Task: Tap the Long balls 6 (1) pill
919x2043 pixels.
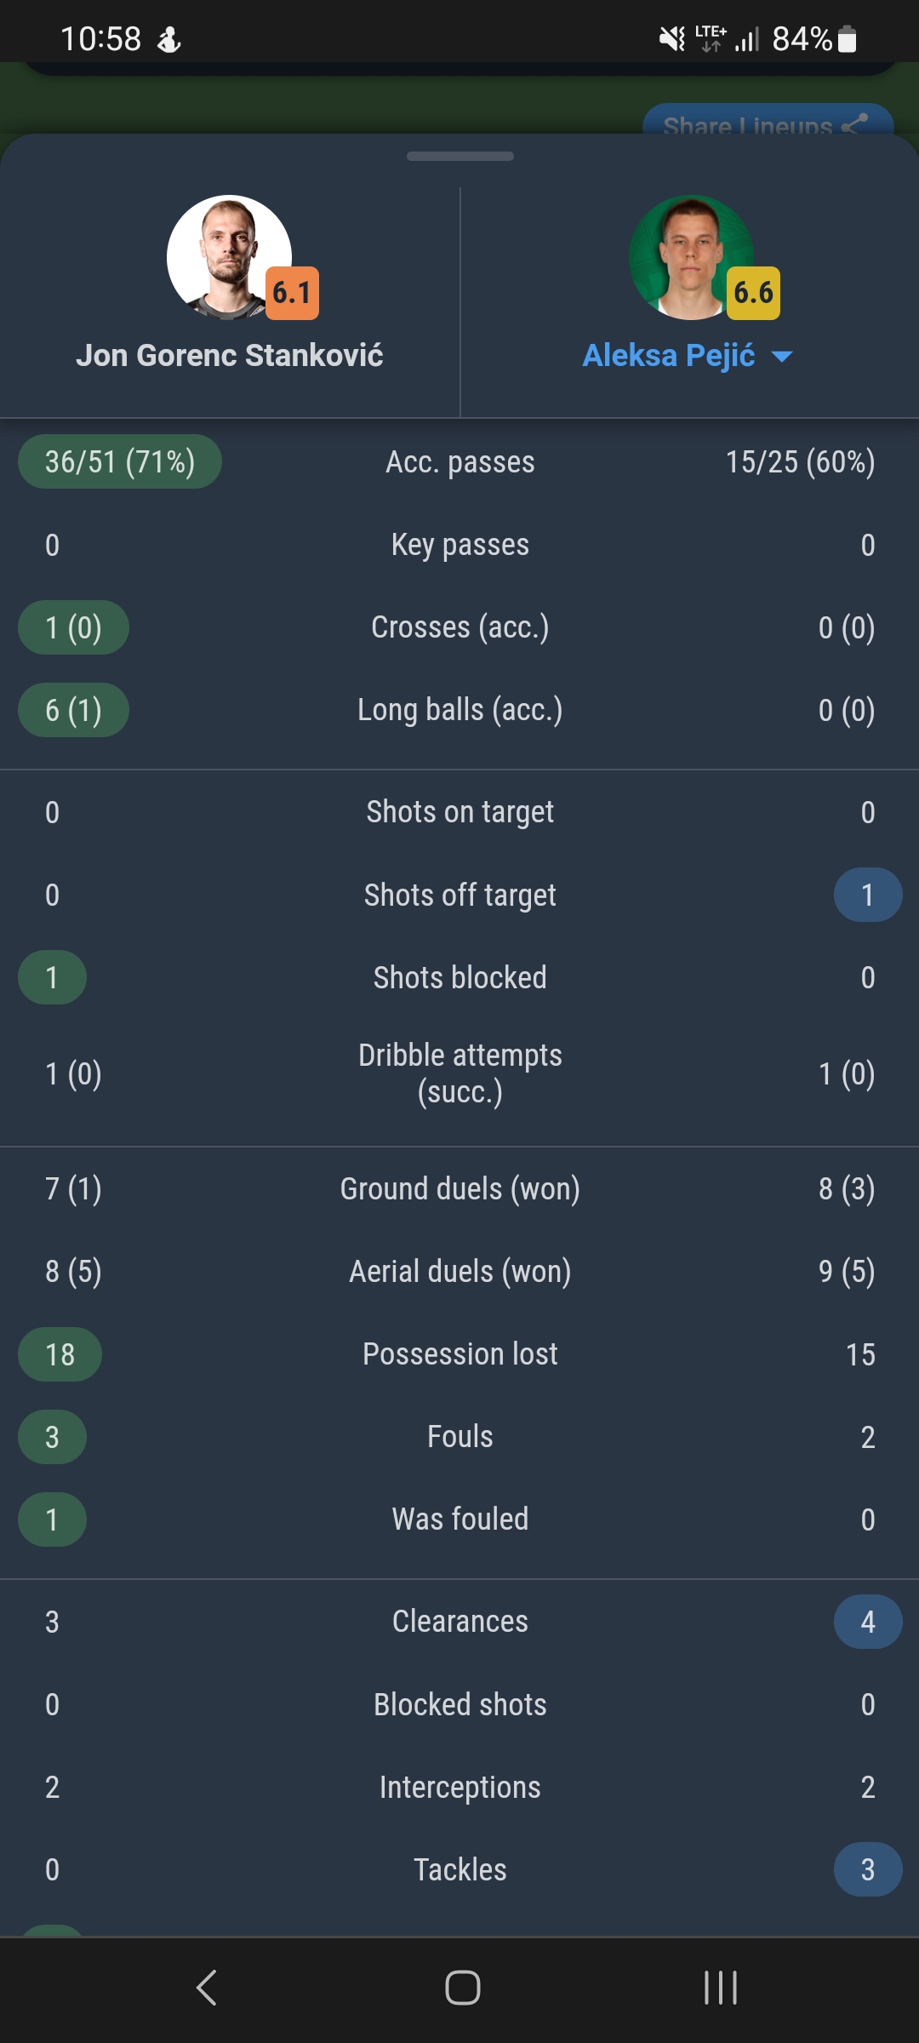Action: pos(73,710)
